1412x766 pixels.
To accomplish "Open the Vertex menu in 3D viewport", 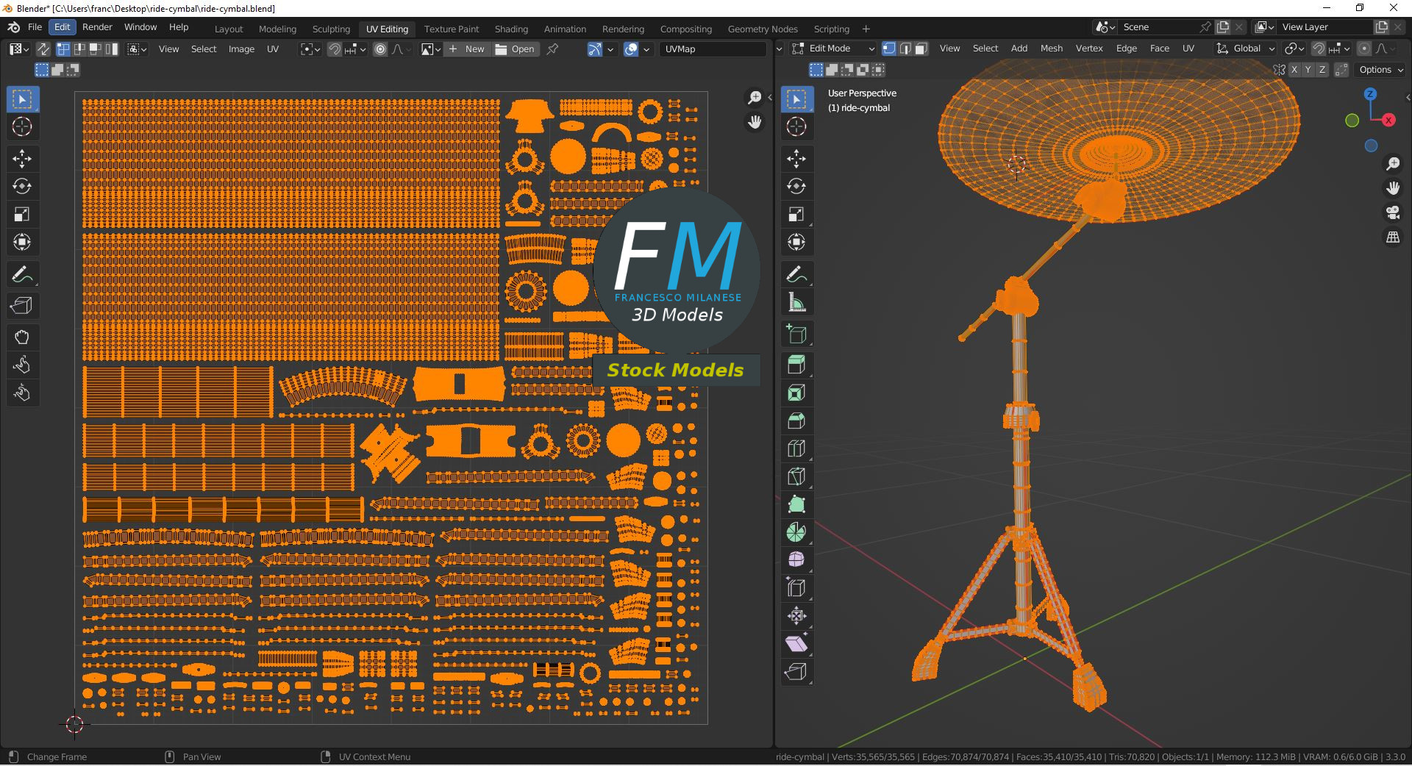I will [1089, 49].
